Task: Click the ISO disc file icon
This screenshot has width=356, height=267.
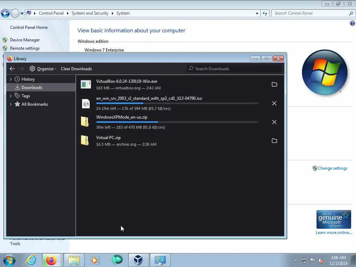Action: click(86, 104)
